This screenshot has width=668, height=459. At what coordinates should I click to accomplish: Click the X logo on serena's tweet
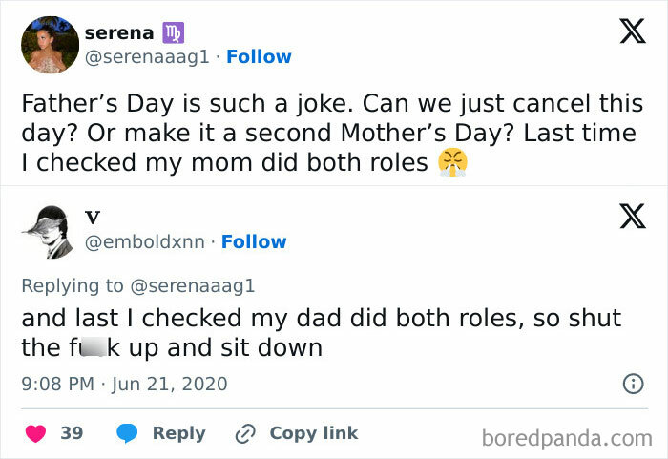point(625,32)
